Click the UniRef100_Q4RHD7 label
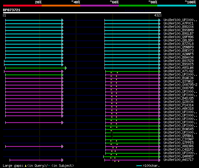The height and width of the screenshot is (168, 199). (x=179, y=156)
